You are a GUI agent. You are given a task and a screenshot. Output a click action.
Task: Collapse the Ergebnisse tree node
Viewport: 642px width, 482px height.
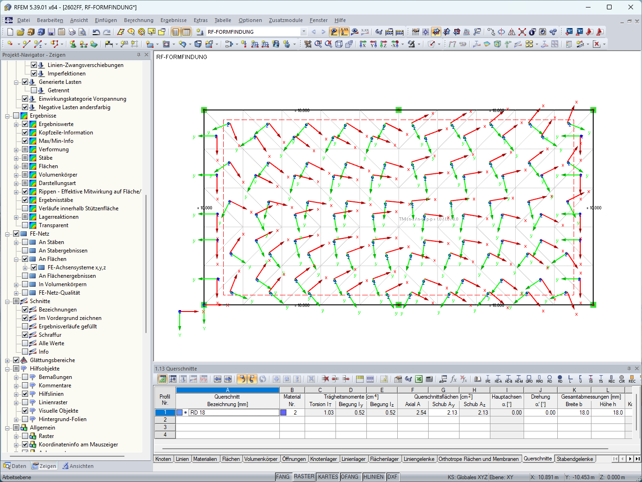coord(7,116)
